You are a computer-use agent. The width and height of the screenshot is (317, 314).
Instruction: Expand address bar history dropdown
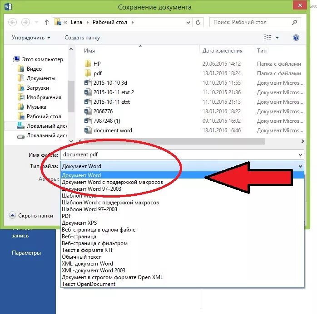tap(188, 22)
